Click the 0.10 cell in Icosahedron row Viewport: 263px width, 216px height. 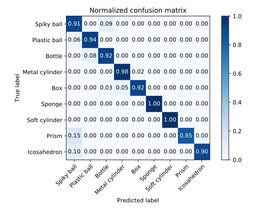(x=74, y=152)
